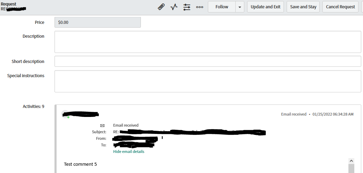Click the 'Email received' text beside the envelope

point(126,125)
